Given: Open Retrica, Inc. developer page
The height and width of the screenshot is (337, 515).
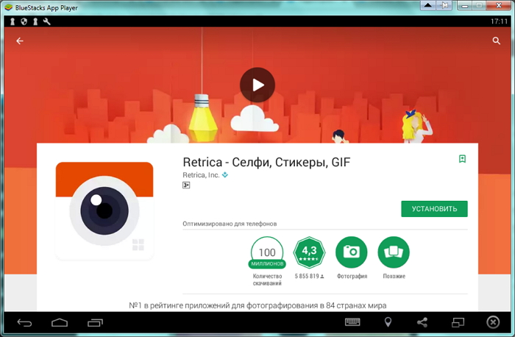Looking at the screenshot, I should coord(201,175).
